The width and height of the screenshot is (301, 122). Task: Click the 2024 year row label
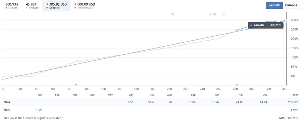pos(6,102)
